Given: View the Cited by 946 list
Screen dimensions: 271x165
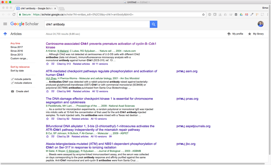Looking at the screenshot, I should point(64,91).
